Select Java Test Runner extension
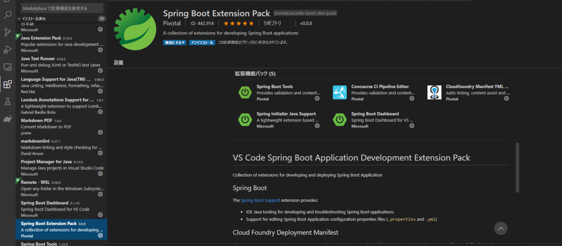 61,64
